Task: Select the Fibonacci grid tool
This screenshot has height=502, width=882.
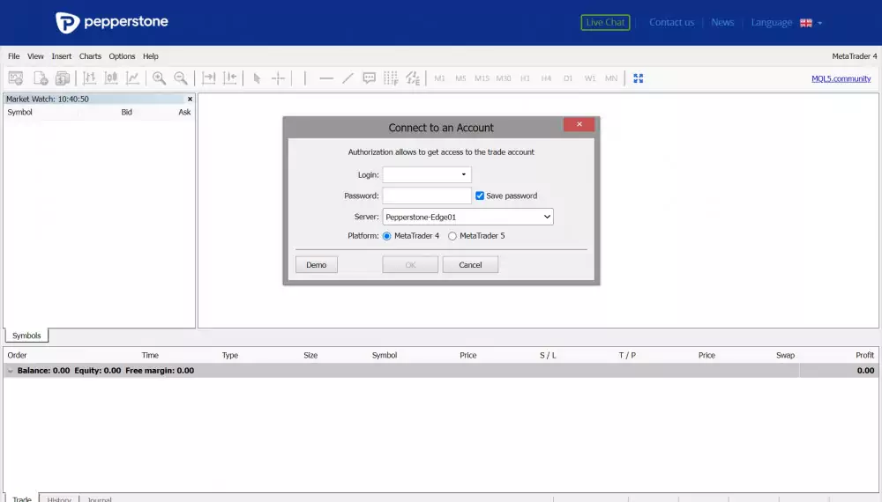Action: coord(391,78)
